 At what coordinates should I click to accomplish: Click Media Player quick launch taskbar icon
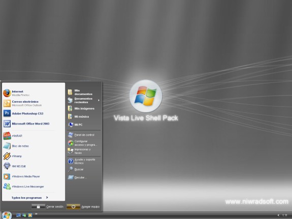tap(30, 215)
